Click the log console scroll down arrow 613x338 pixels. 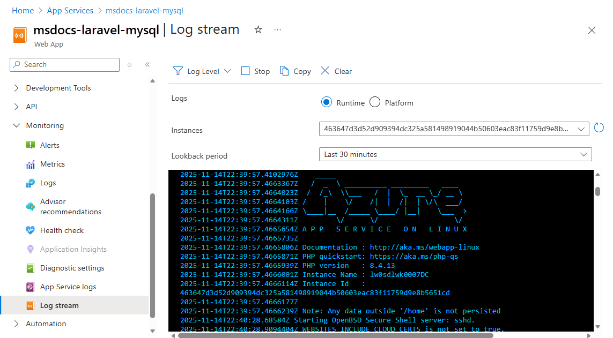coord(597,327)
